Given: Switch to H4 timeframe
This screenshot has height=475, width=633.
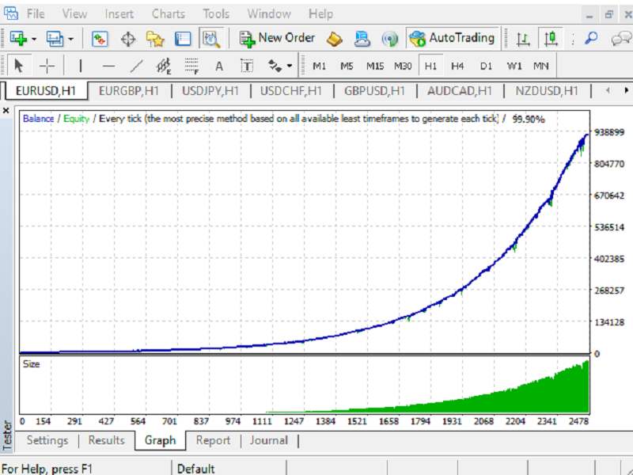Looking at the screenshot, I should (x=457, y=66).
